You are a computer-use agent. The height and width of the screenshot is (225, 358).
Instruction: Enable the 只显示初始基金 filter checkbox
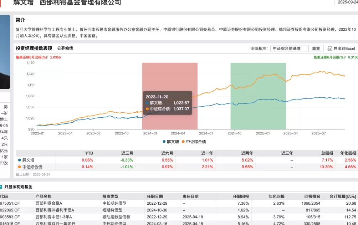pos(2,187)
